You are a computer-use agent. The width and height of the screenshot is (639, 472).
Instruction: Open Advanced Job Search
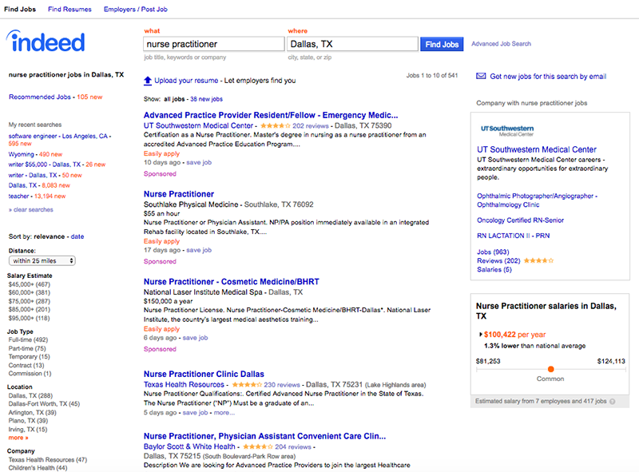coord(502,44)
